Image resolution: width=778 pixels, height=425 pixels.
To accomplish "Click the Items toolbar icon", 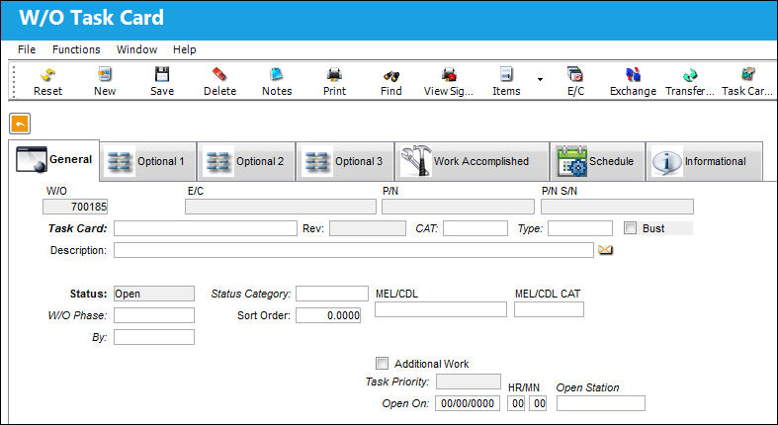I will pos(506,74).
